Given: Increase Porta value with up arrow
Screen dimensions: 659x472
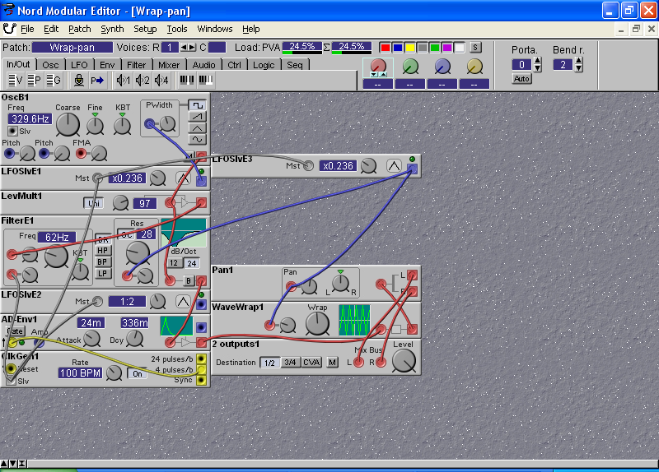Looking at the screenshot, I should 538,61.
